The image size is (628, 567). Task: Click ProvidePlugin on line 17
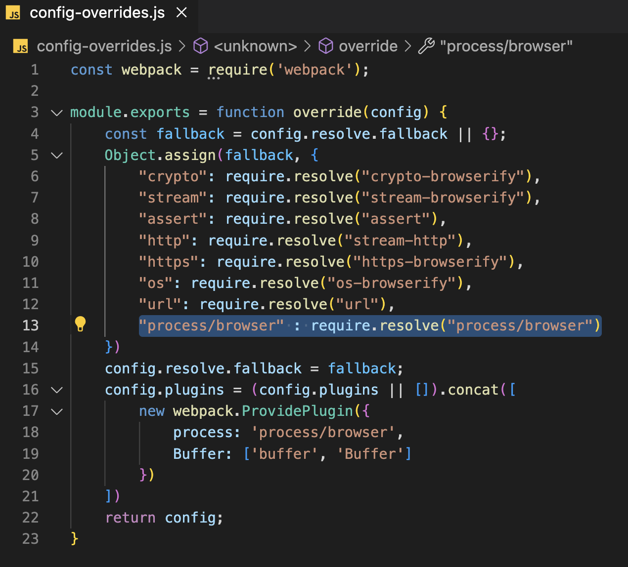tap(297, 411)
